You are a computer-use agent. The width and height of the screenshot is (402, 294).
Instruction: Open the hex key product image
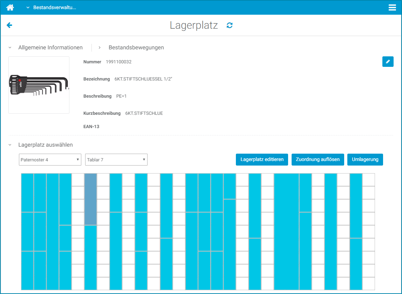coord(39,85)
